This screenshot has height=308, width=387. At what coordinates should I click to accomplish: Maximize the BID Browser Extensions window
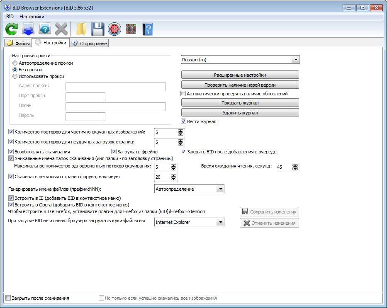(x=362, y=7)
